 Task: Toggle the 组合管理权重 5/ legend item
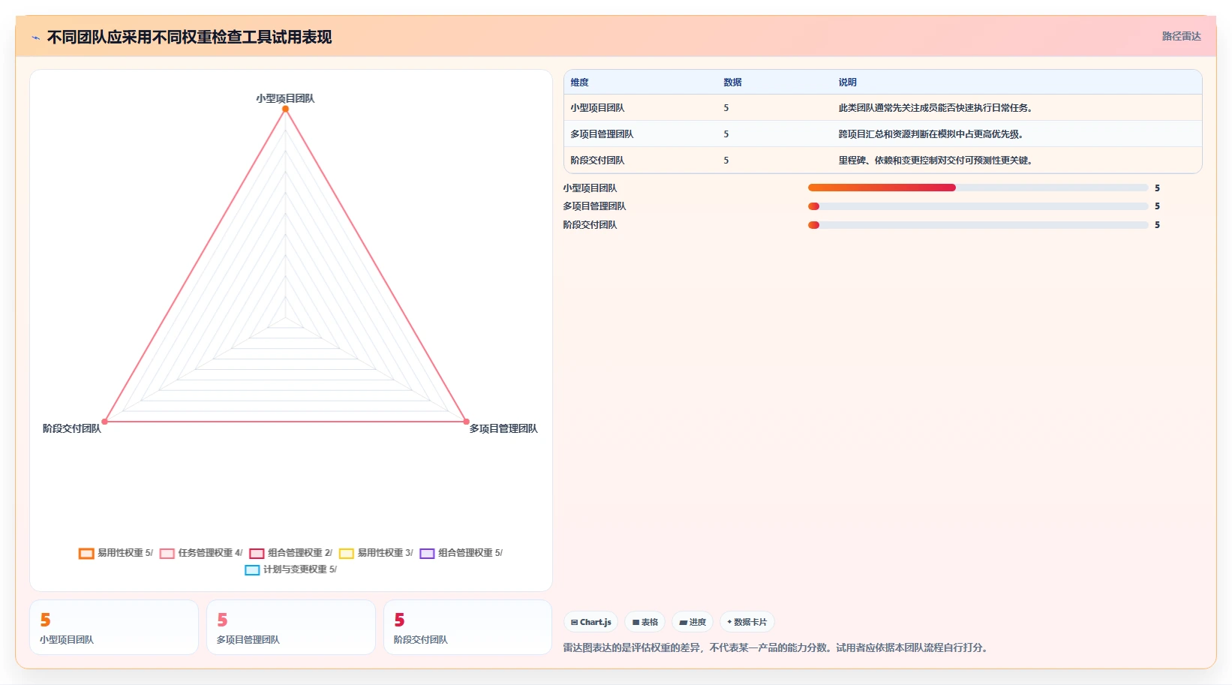coord(461,553)
